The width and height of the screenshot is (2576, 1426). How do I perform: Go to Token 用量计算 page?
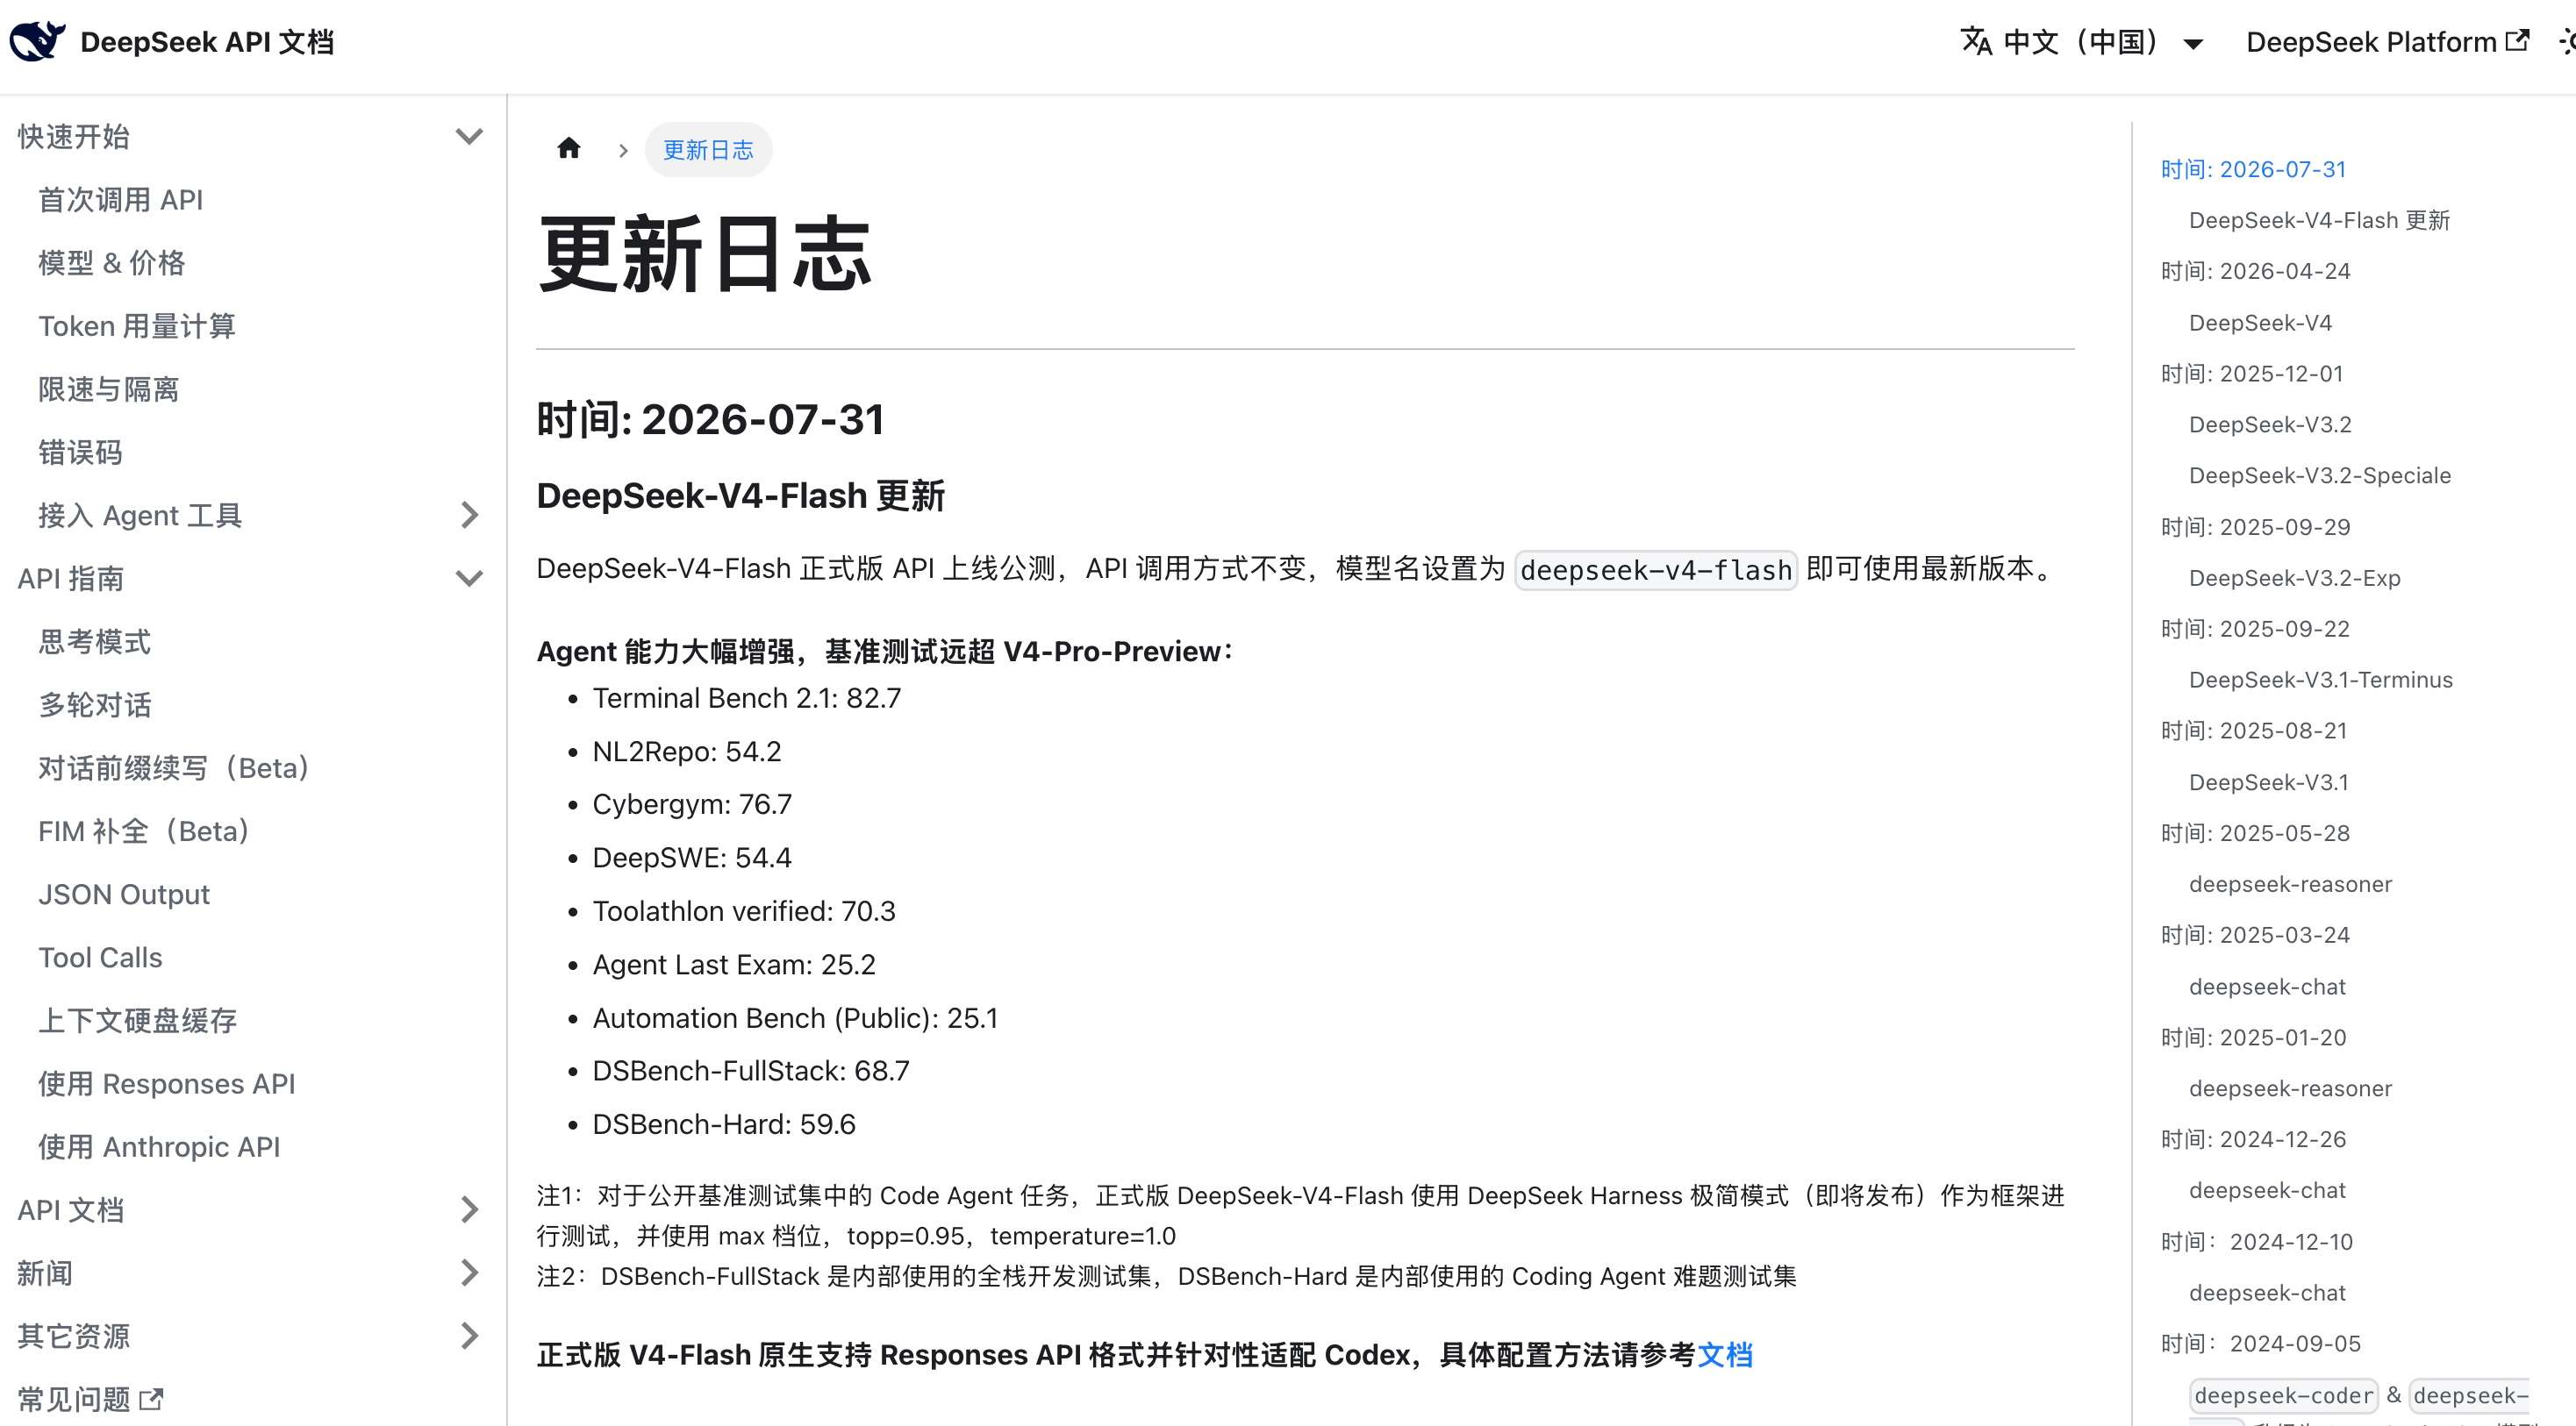point(137,325)
